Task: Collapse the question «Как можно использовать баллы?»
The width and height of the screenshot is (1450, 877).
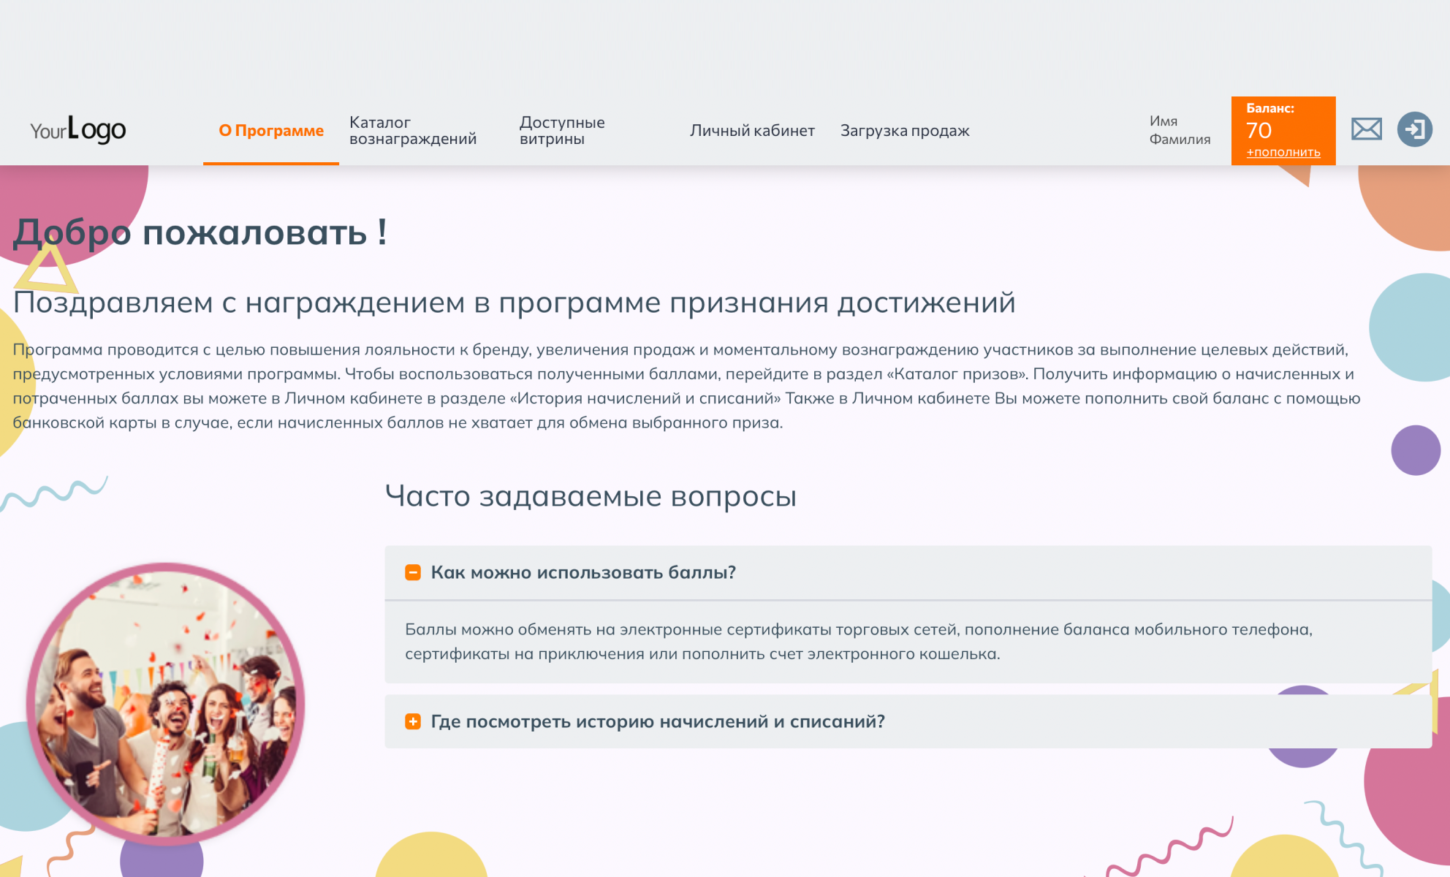Action: pyautogui.click(x=584, y=574)
